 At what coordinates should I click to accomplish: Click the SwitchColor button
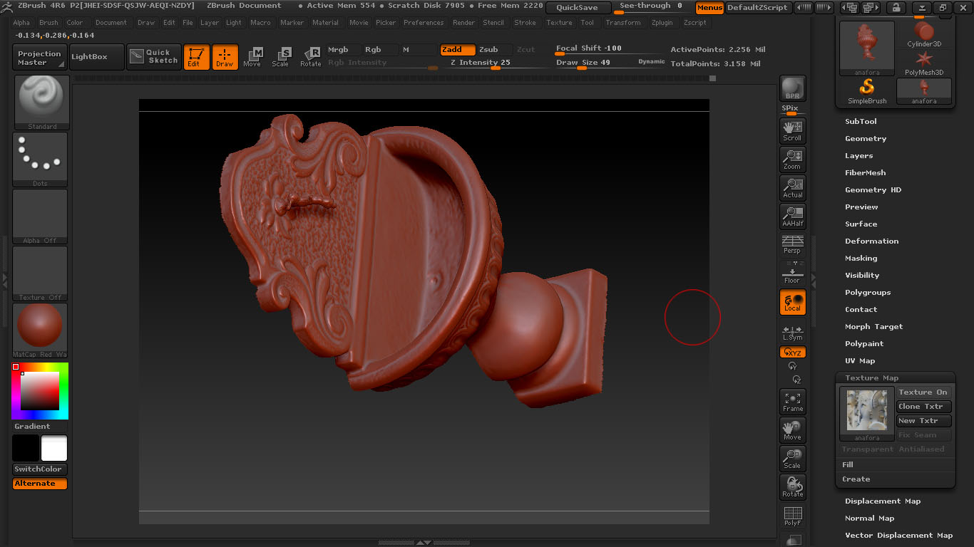tap(40, 469)
